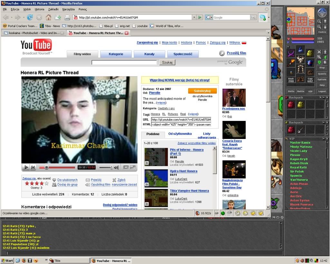Click the Szukaj search button
This screenshot has width=330, height=264.
pyautogui.click(x=167, y=62)
